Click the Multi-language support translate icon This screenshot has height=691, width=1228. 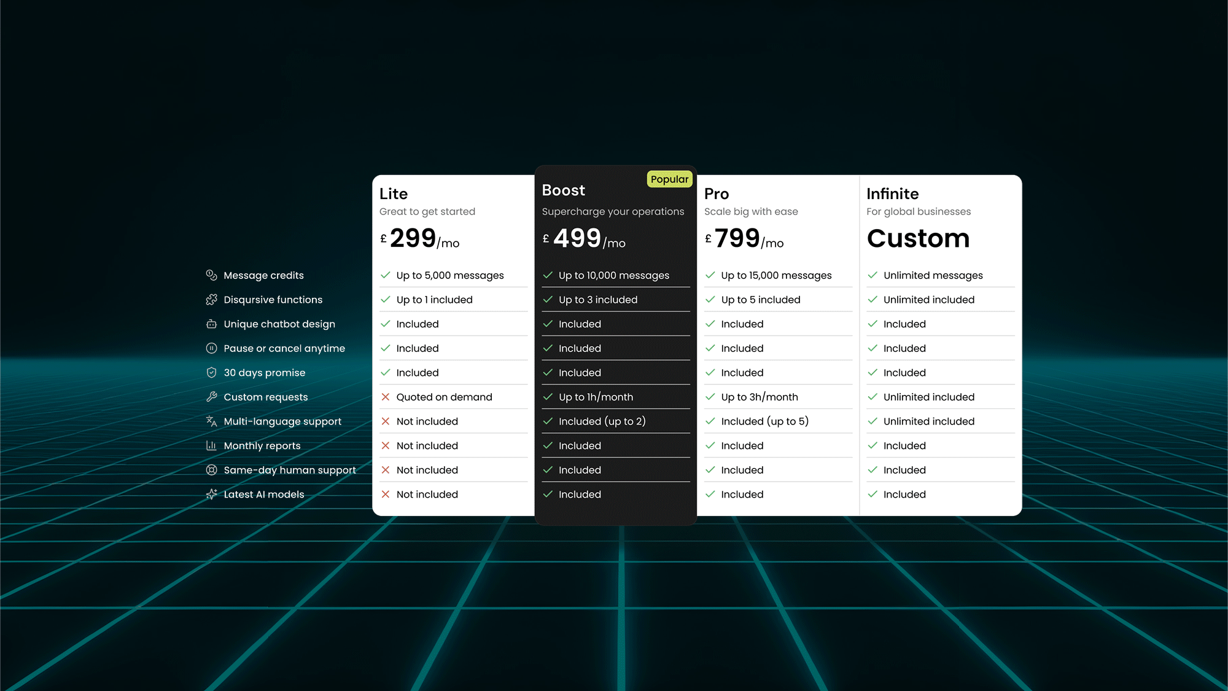[x=211, y=421]
